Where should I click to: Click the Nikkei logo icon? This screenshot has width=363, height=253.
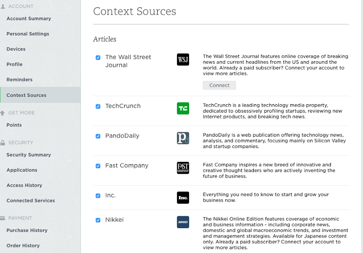pyautogui.click(x=183, y=222)
